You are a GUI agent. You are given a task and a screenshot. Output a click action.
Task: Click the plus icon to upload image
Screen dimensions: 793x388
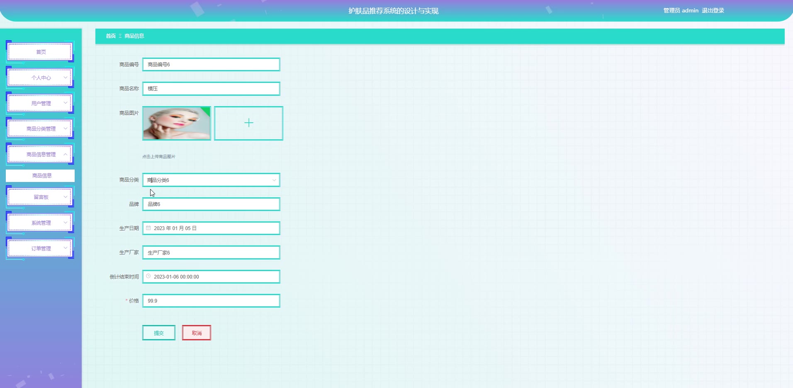pyautogui.click(x=248, y=123)
